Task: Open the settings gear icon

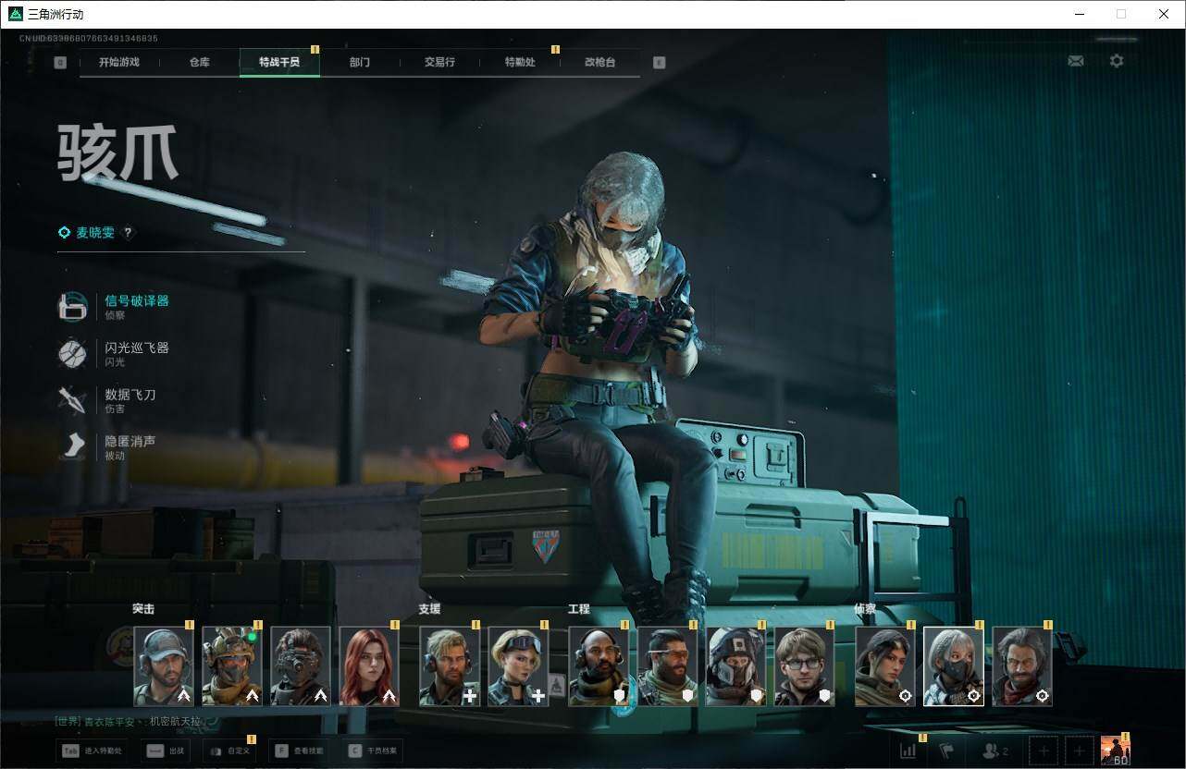Action: pos(1117,61)
